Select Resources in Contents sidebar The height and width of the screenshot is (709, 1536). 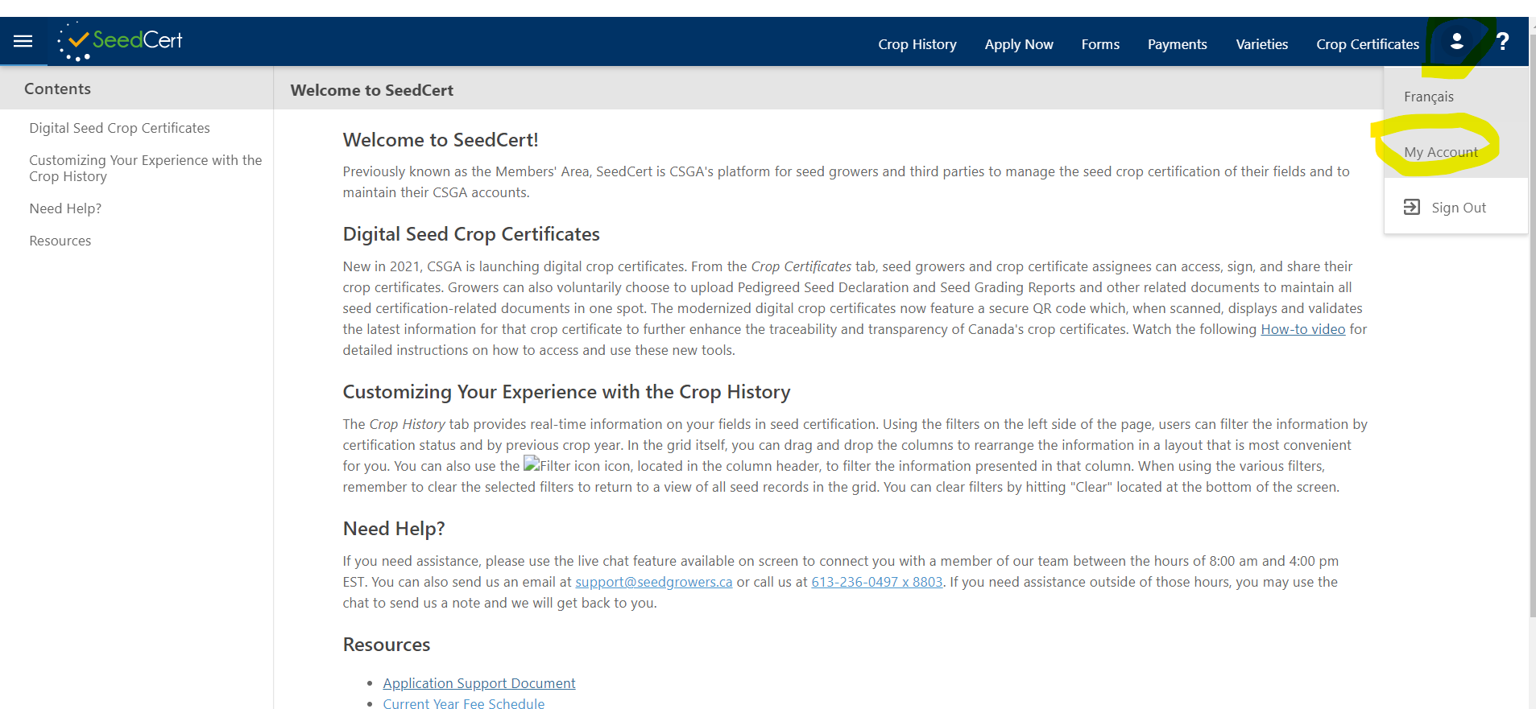coord(60,241)
